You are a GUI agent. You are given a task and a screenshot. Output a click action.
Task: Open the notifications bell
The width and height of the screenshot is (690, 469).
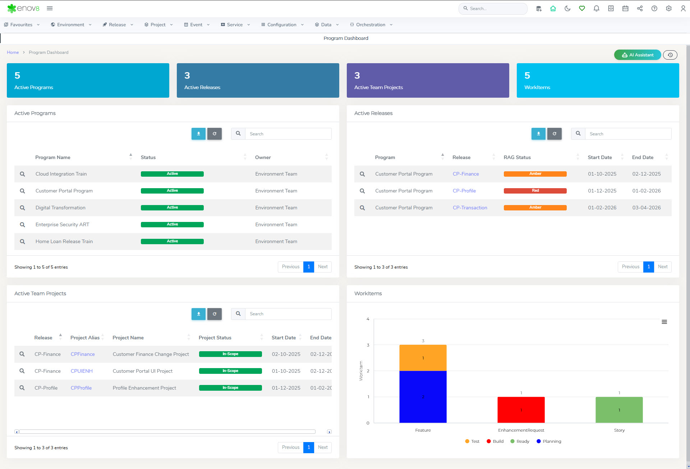pos(596,8)
